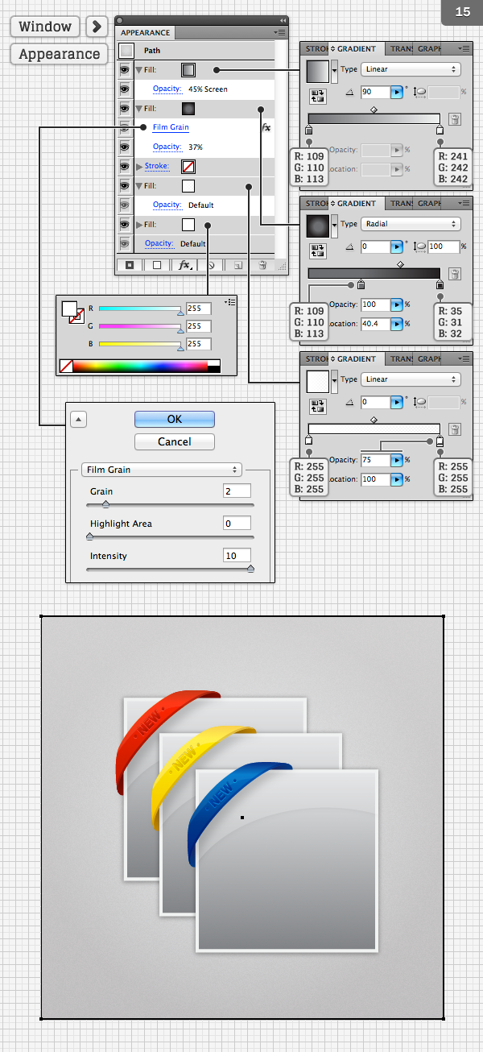Click Add New Stroke icon in Appearance panel
Viewport: 483px width, 1052px height.
point(130,264)
